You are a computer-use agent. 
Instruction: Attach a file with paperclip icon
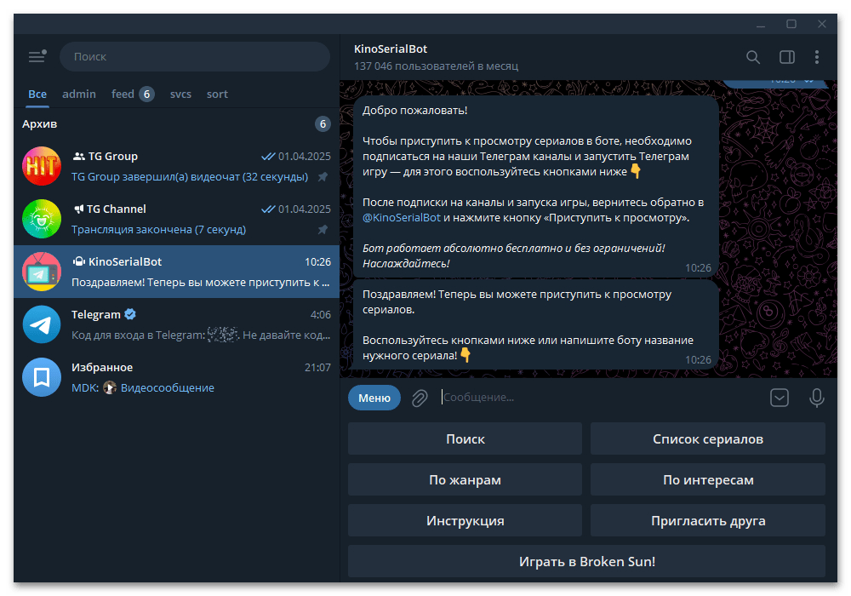pyautogui.click(x=420, y=398)
